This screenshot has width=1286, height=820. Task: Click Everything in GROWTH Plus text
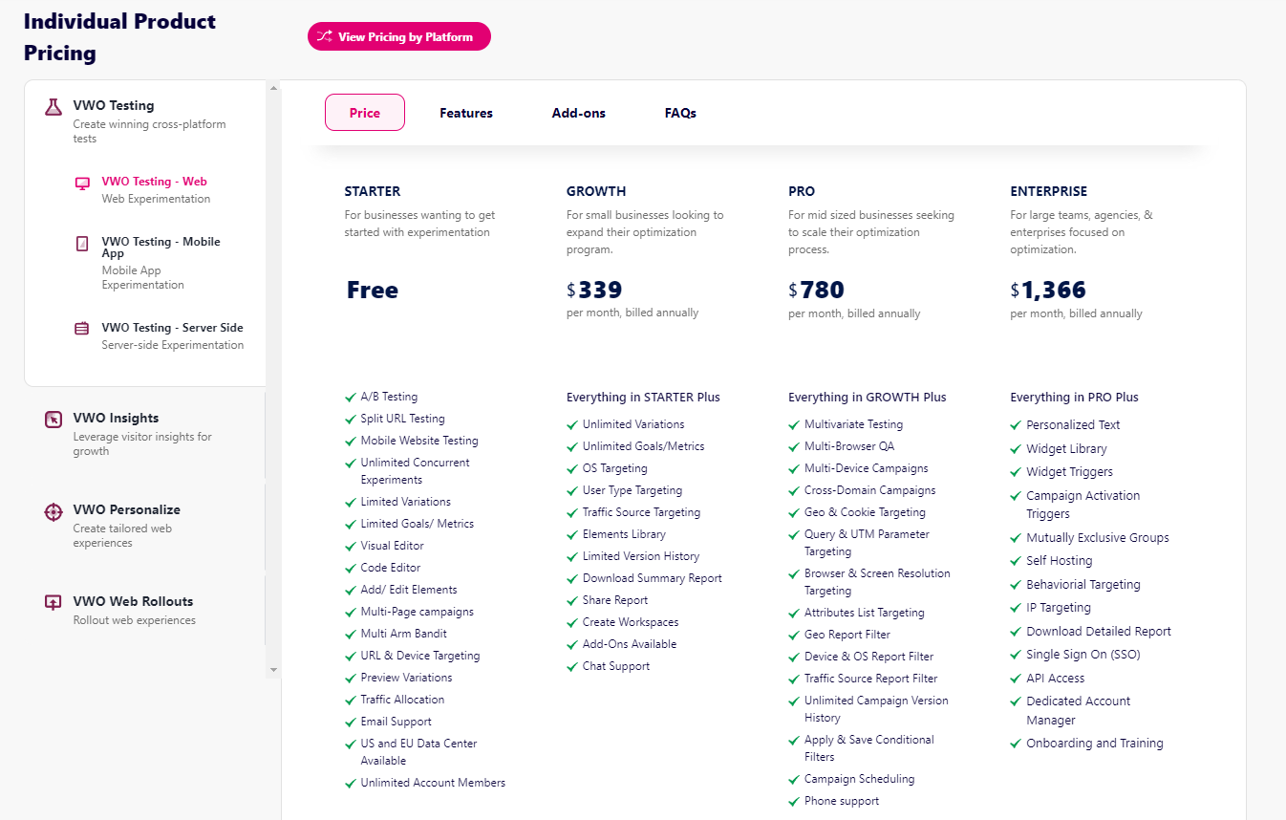click(x=868, y=397)
